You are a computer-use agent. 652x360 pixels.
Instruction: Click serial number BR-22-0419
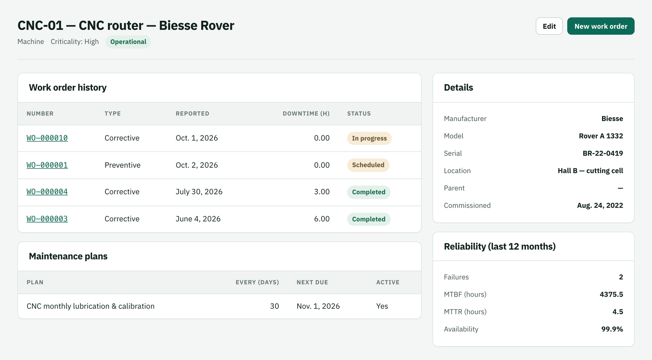603,153
